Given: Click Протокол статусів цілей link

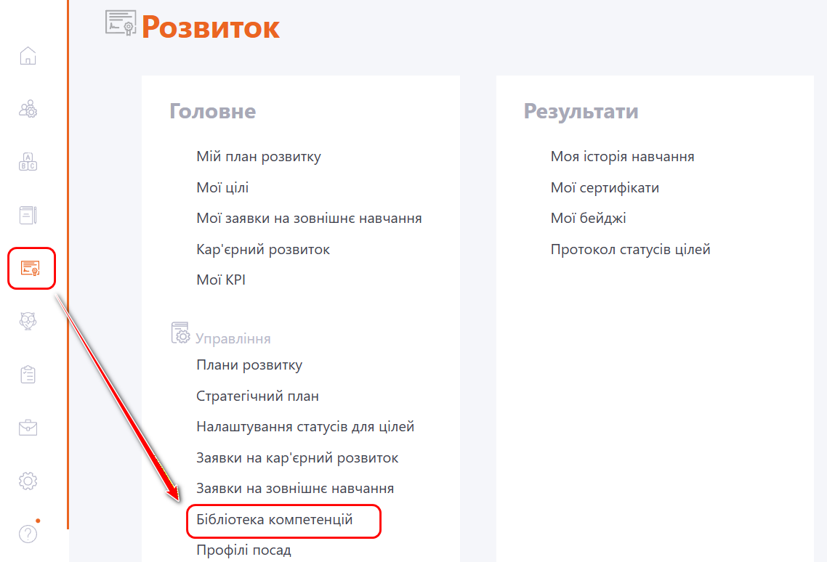Looking at the screenshot, I should point(630,249).
